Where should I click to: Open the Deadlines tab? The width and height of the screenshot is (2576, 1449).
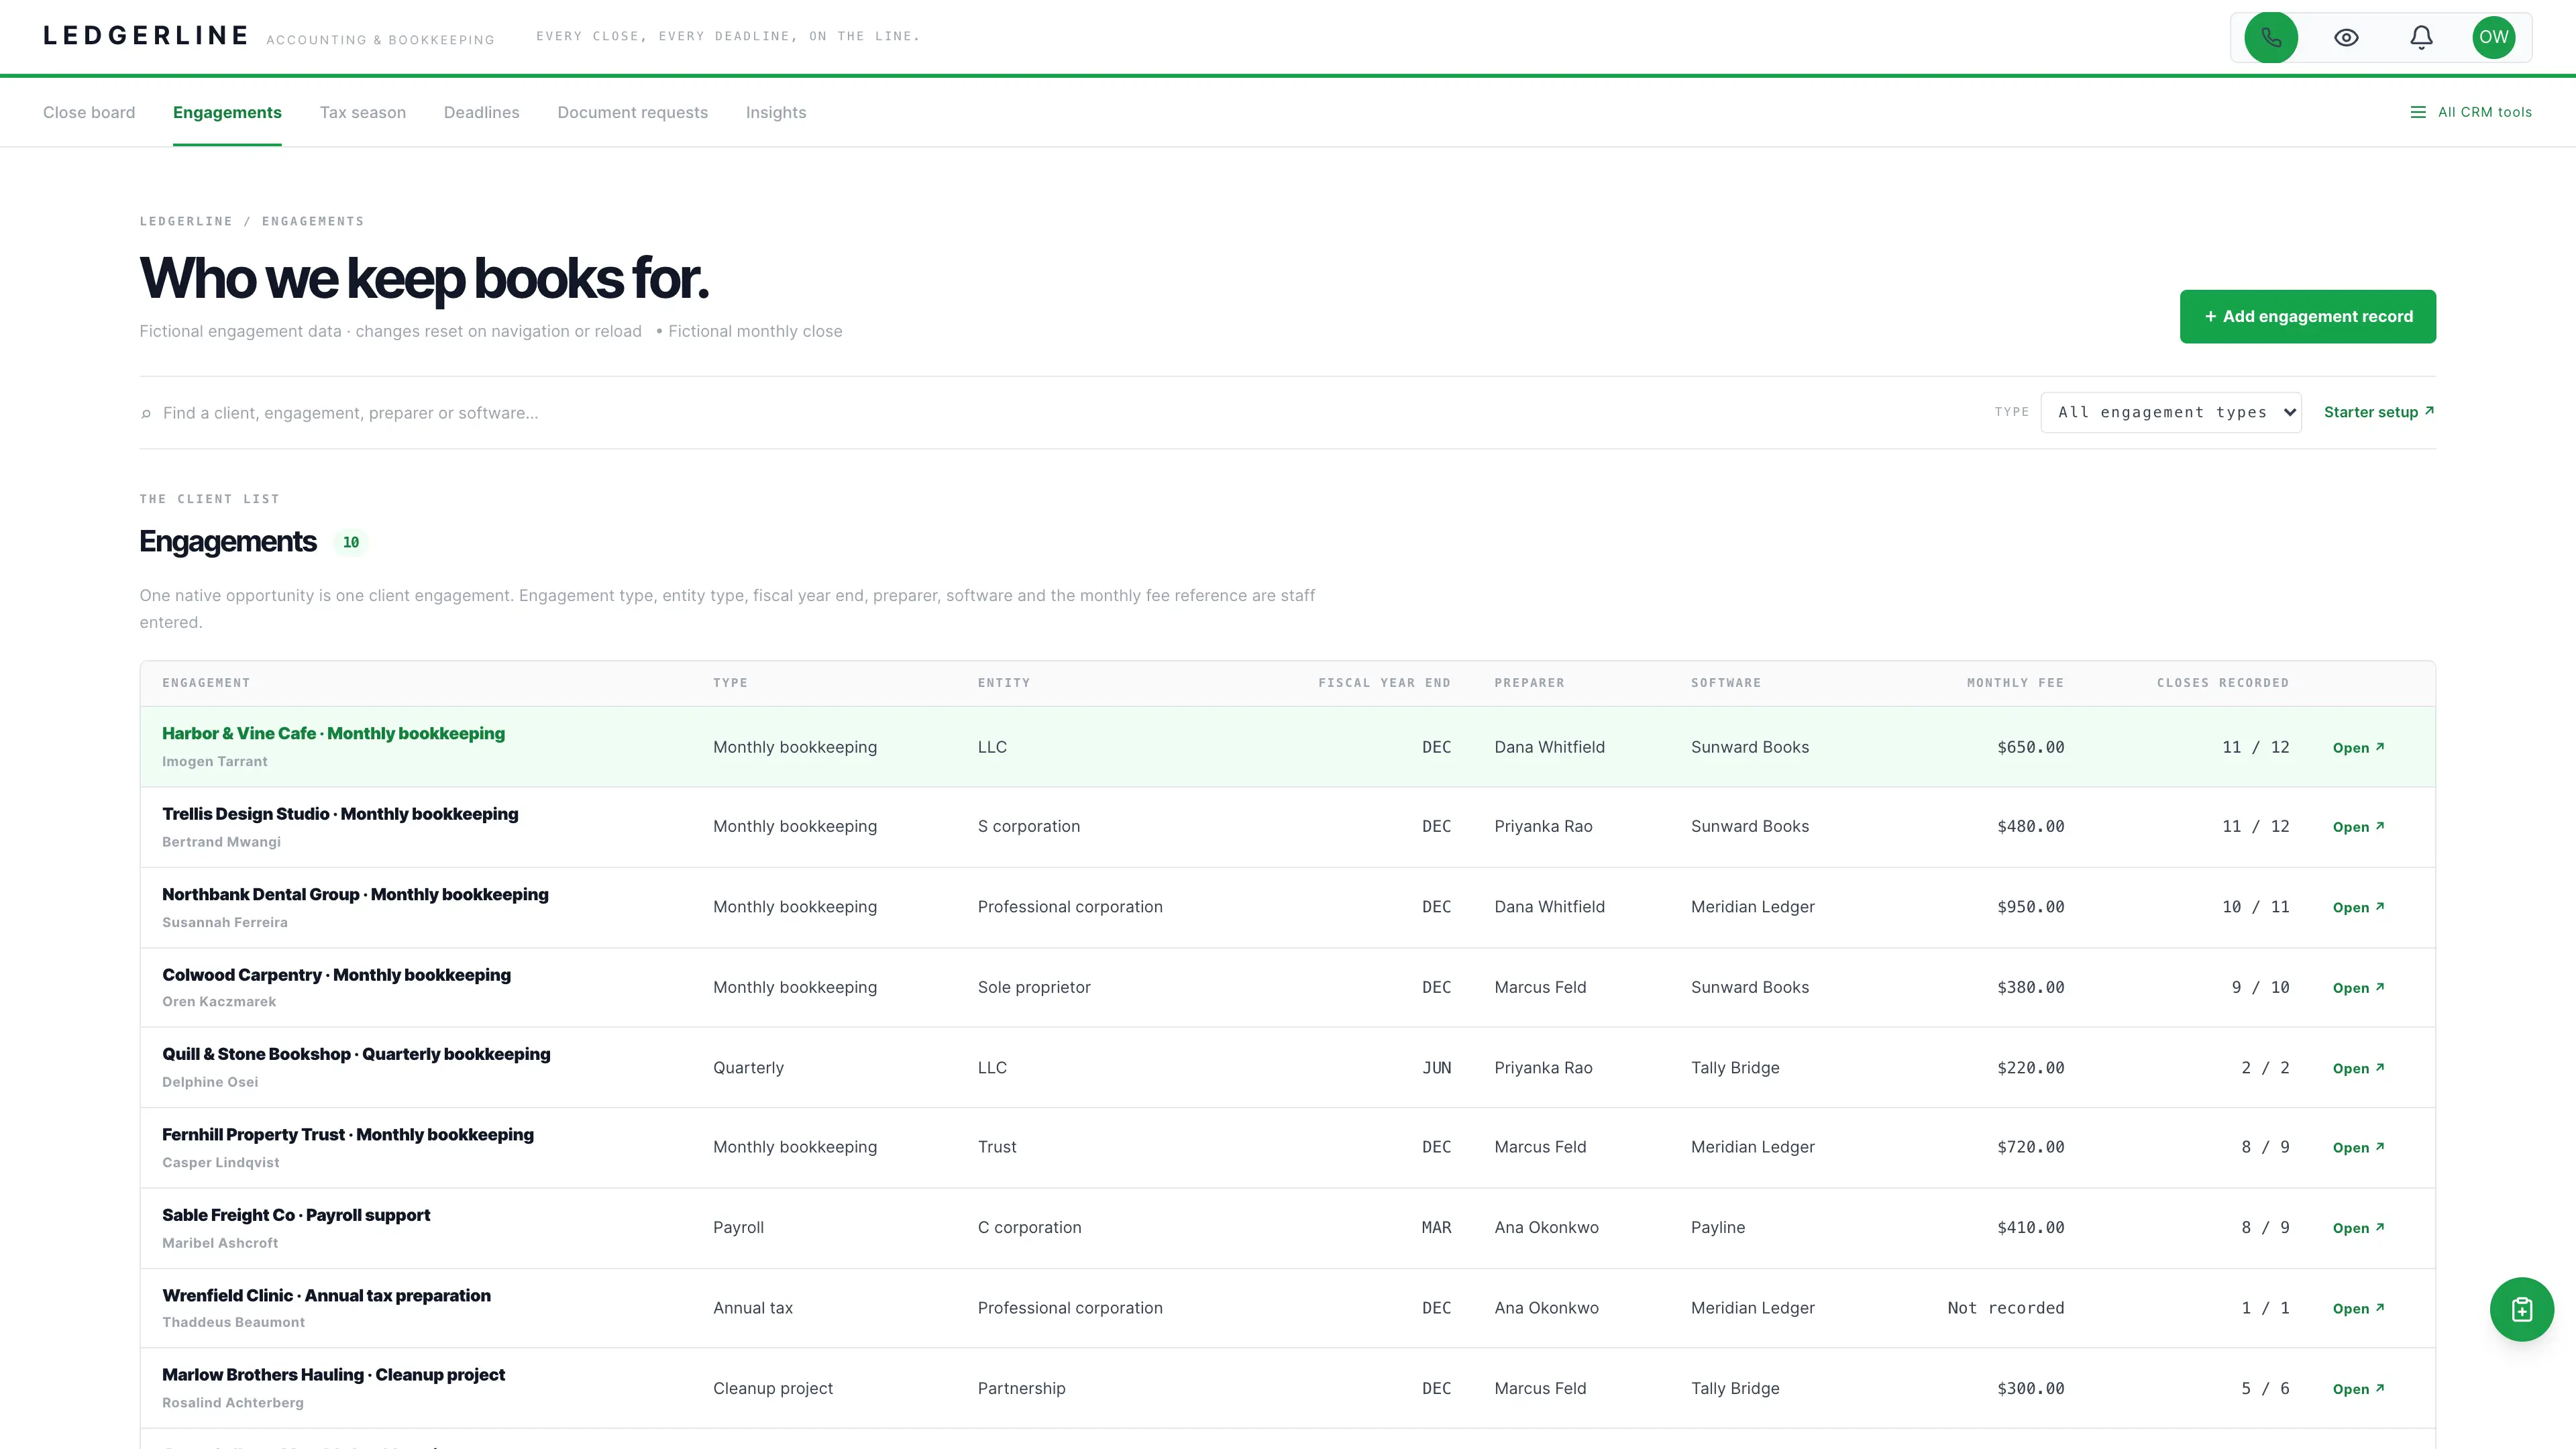[x=482, y=112]
